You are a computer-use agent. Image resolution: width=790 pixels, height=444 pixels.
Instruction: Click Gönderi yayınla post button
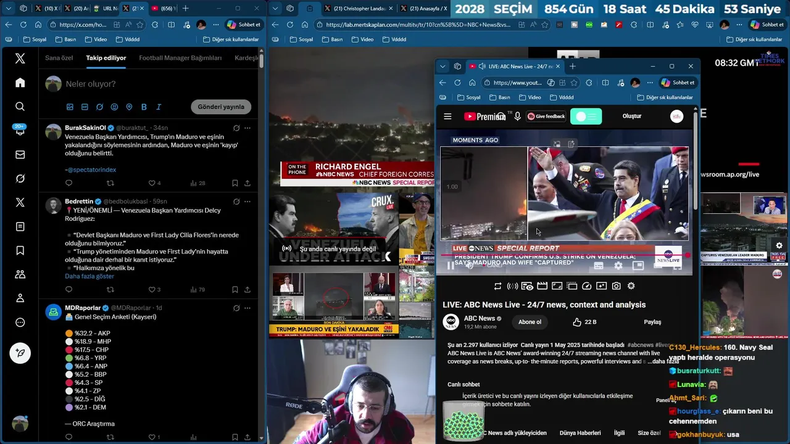pos(221,107)
